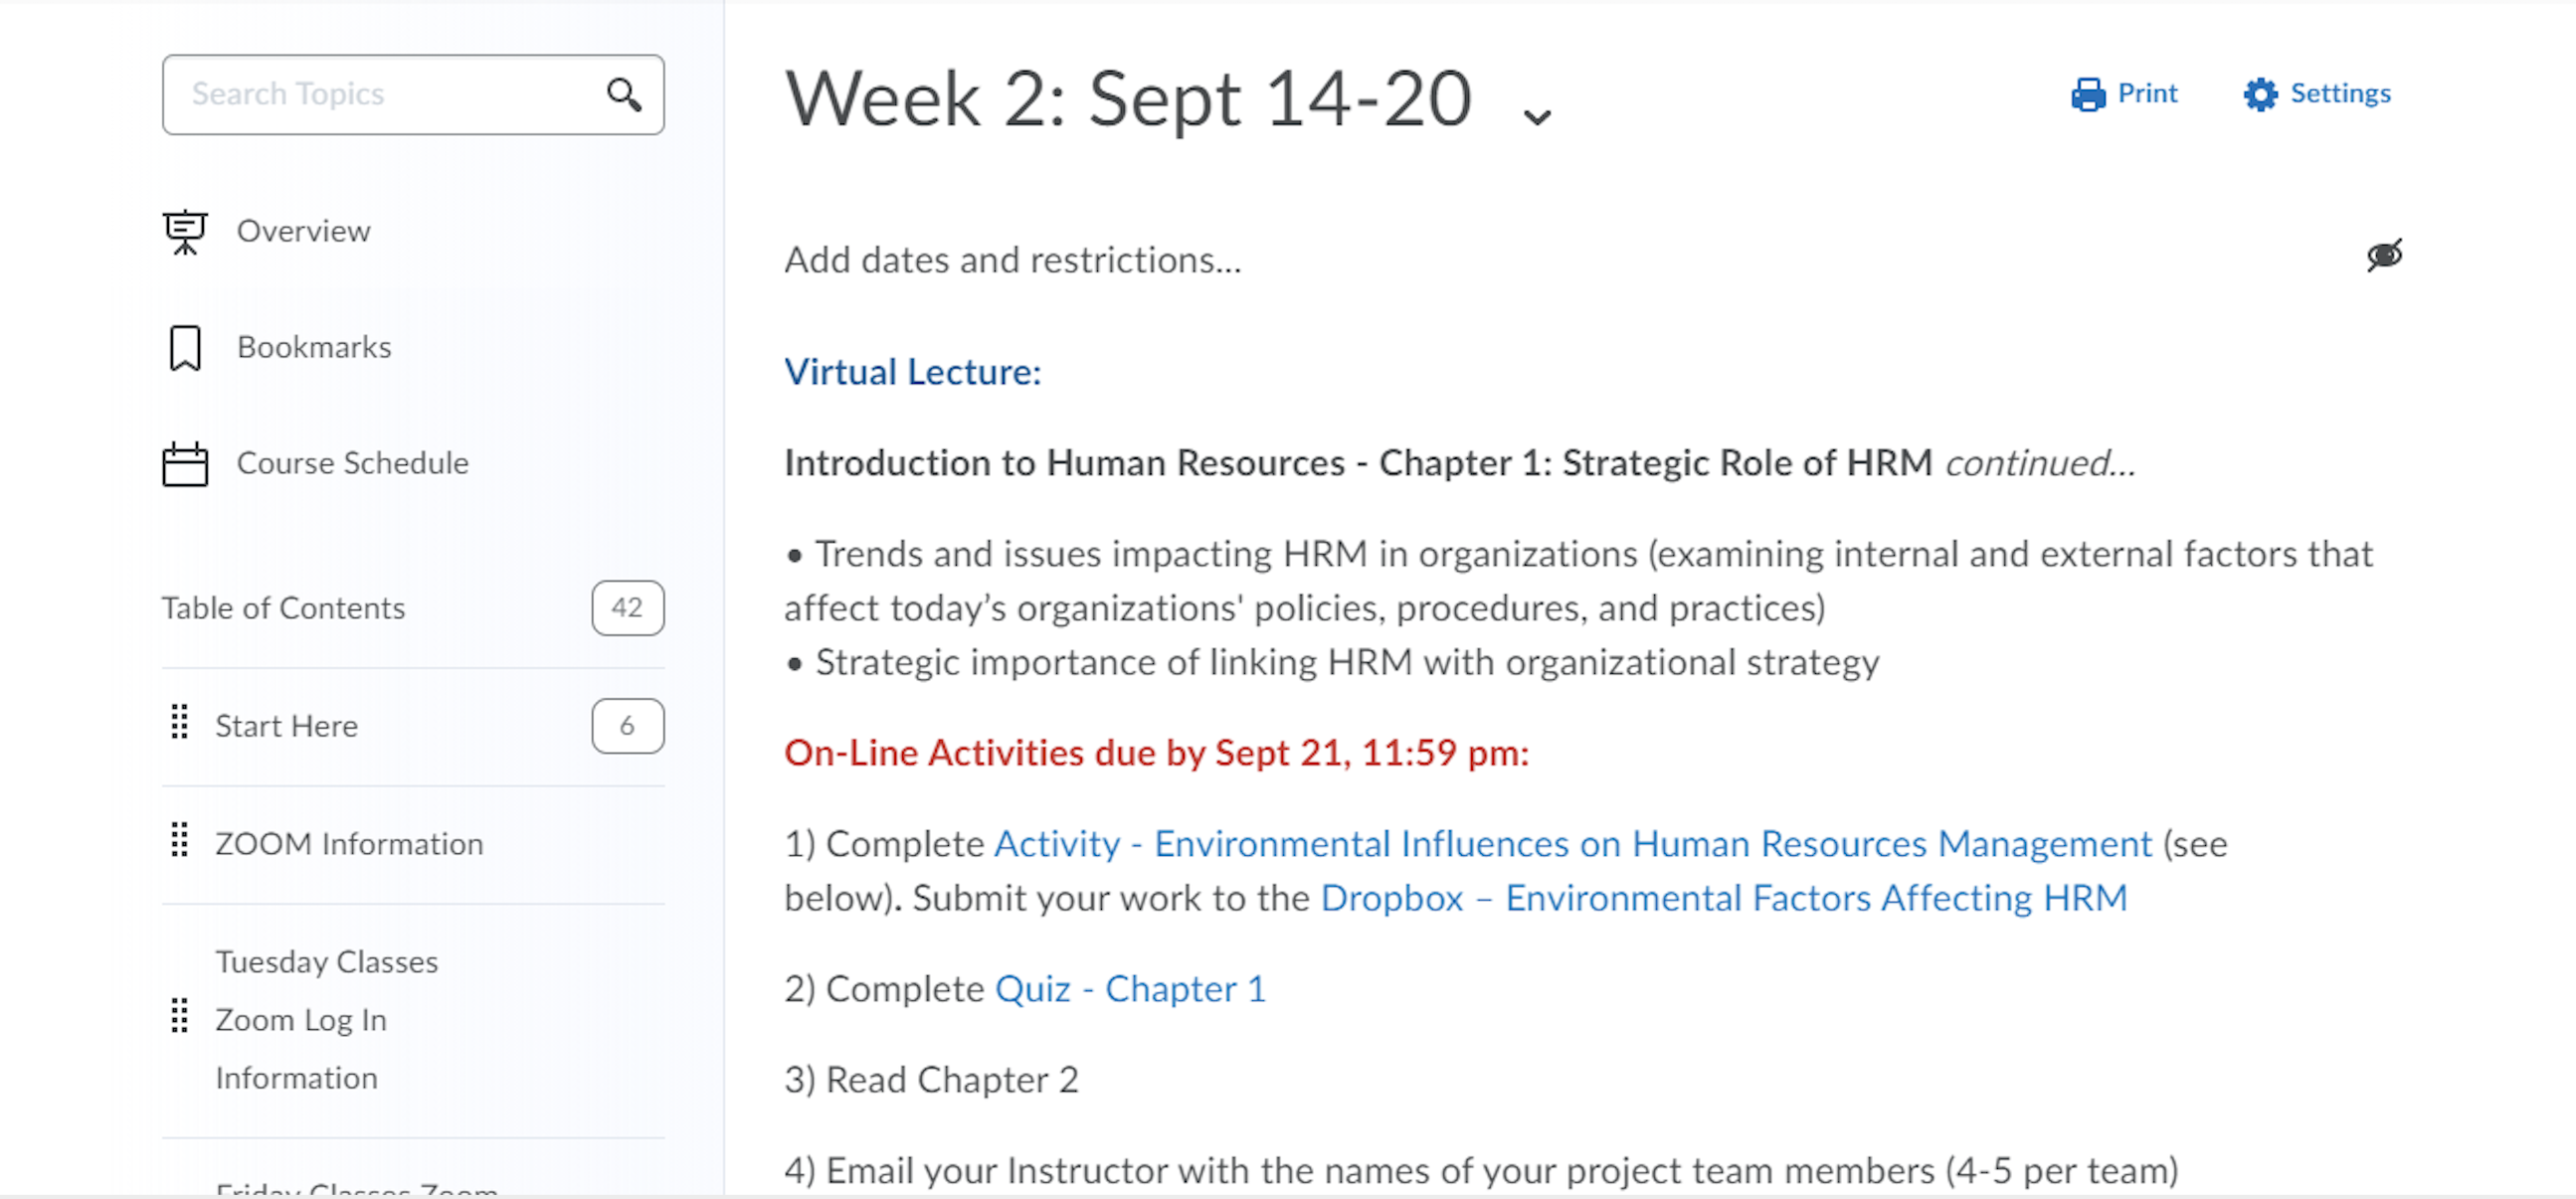Click the search magnifier icon
Image resolution: width=2576 pixels, height=1199 pixels.
pyautogui.click(x=624, y=95)
